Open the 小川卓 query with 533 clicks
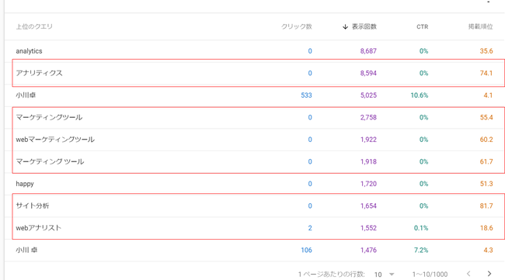The image size is (505, 280). (x=254, y=95)
